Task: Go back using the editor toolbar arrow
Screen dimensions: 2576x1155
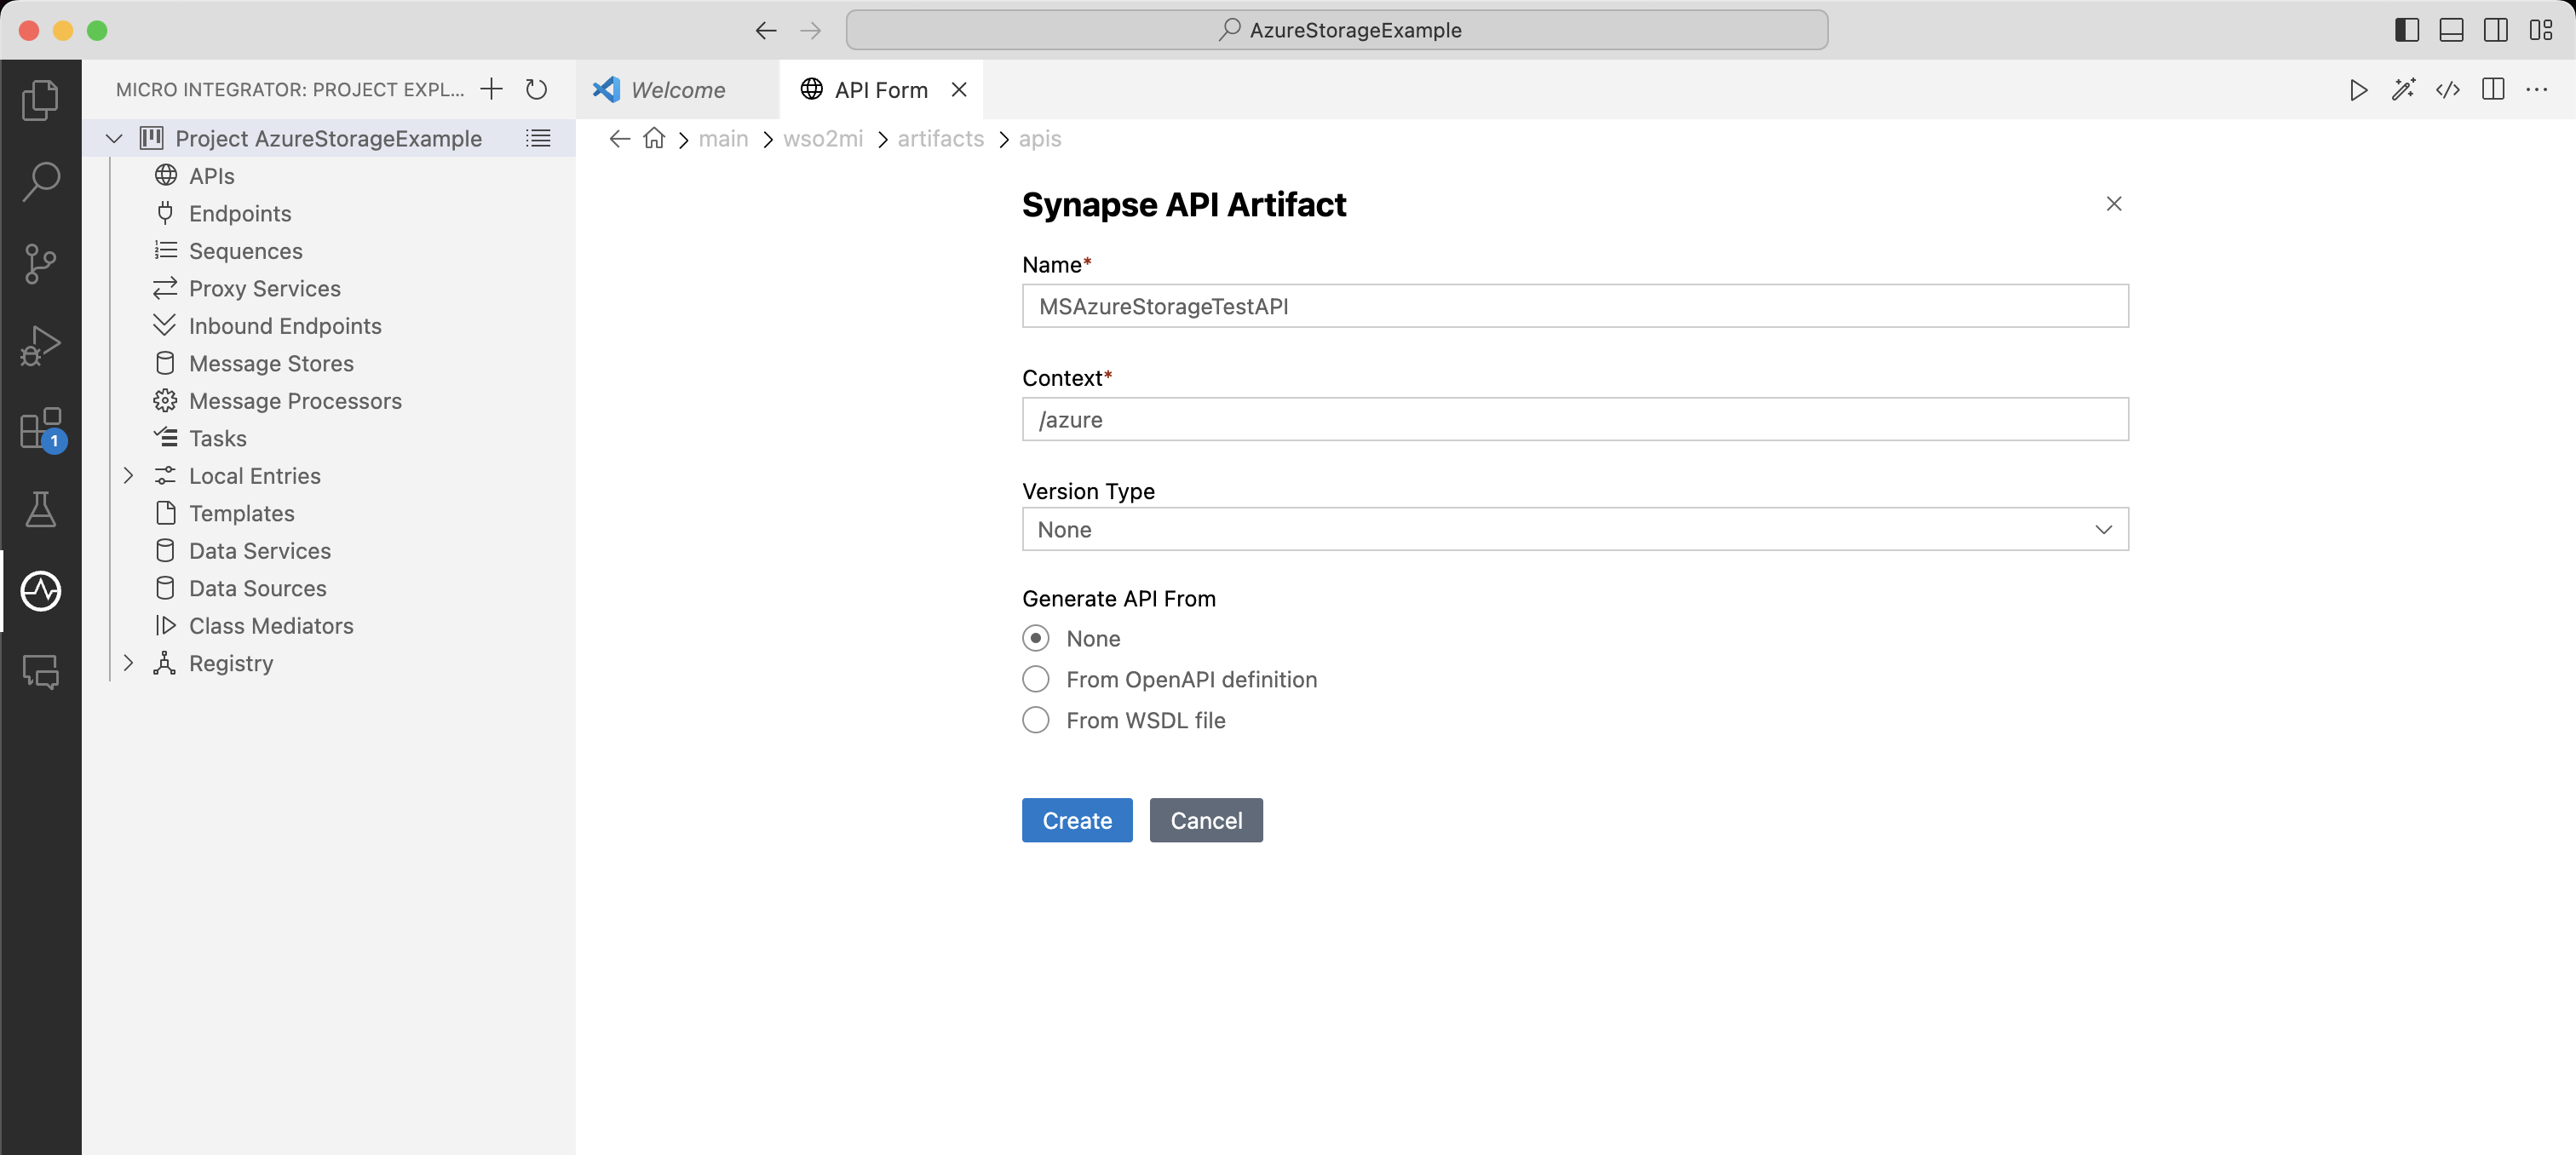Action: (x=766, y=30)
